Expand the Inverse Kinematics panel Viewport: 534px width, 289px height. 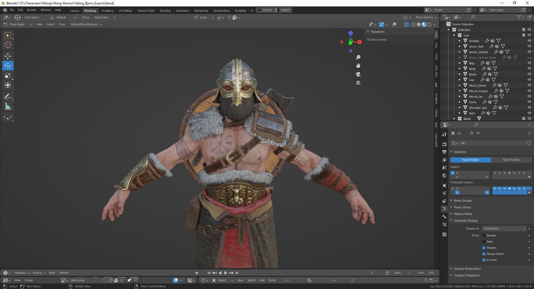(467, 269)
